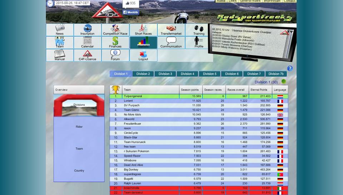Click the blue help question mark
343x195 pixels.
tap(290, 69)
